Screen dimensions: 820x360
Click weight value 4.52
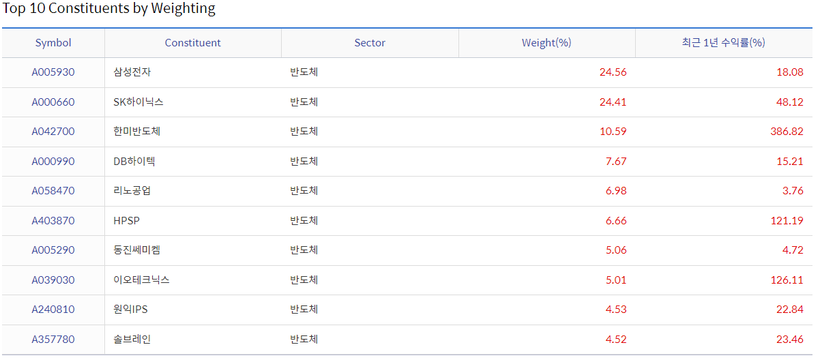(616, 340)
